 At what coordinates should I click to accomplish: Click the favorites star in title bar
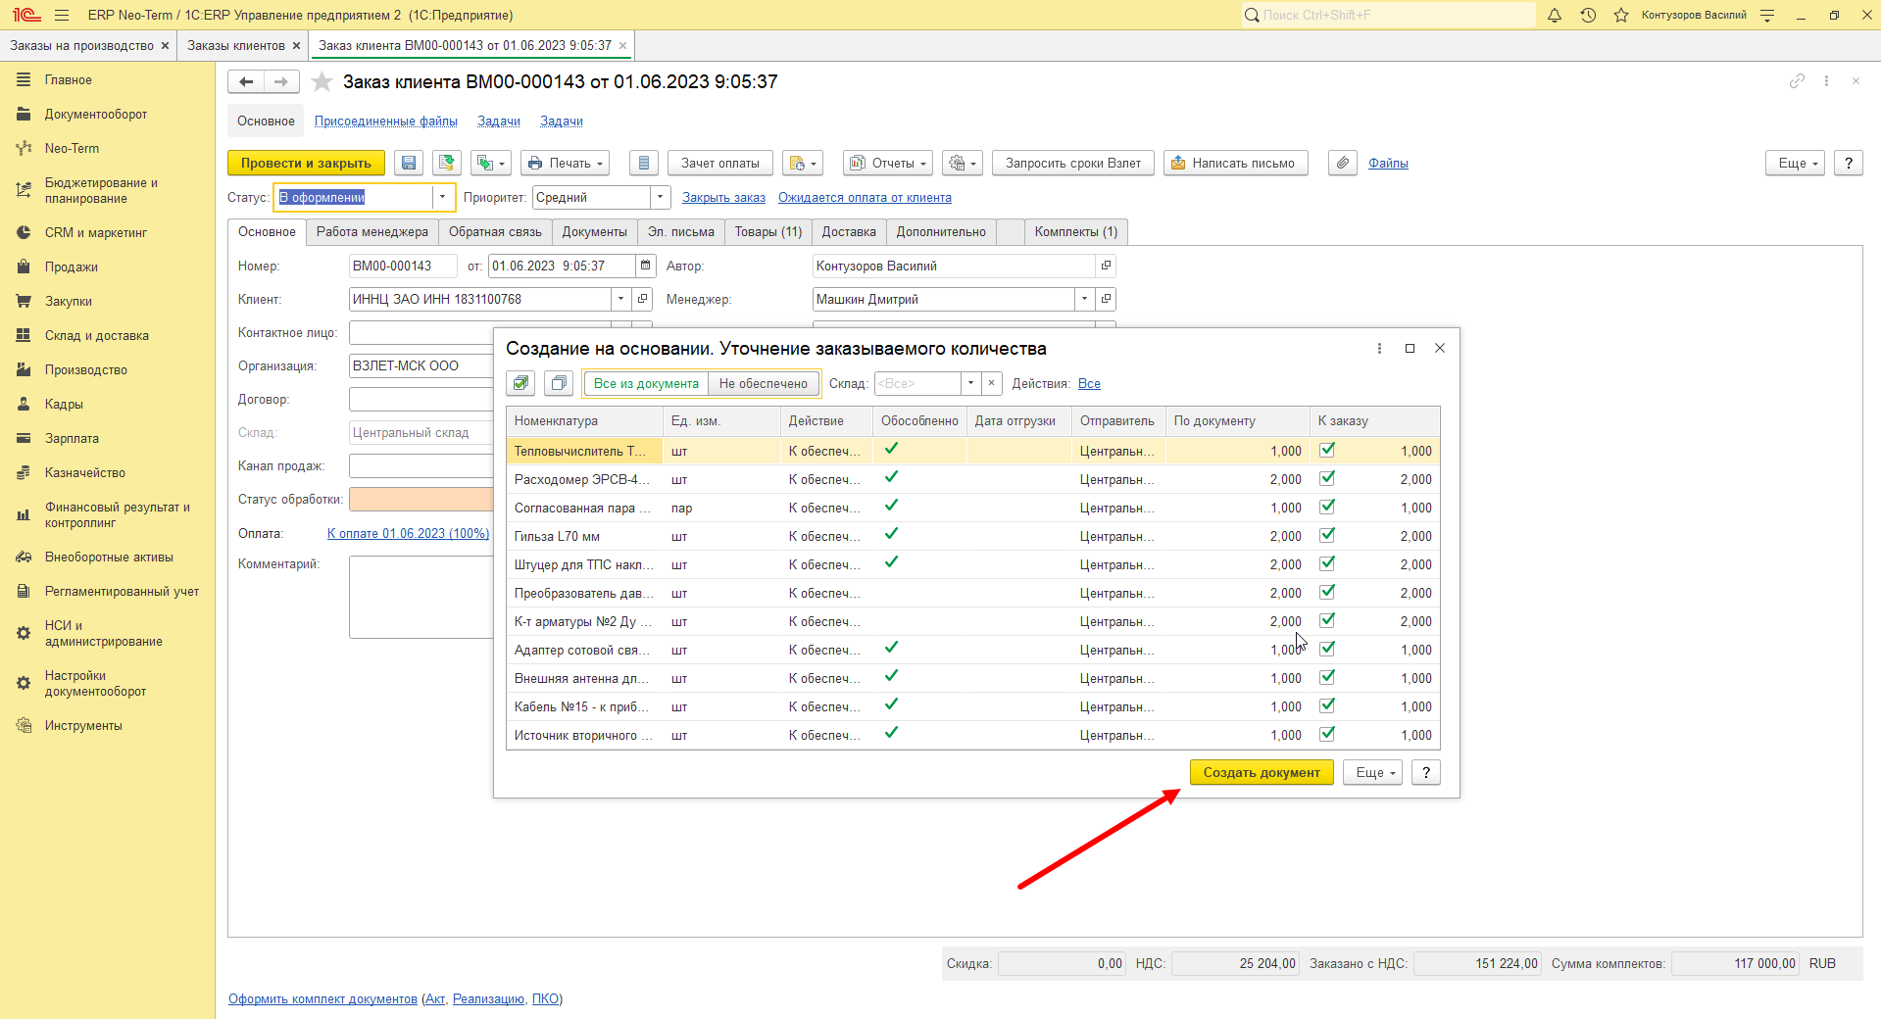point(1621,15)
